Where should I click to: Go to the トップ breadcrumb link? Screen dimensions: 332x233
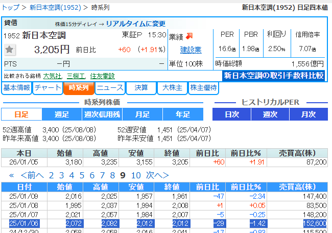coord(10,7)
